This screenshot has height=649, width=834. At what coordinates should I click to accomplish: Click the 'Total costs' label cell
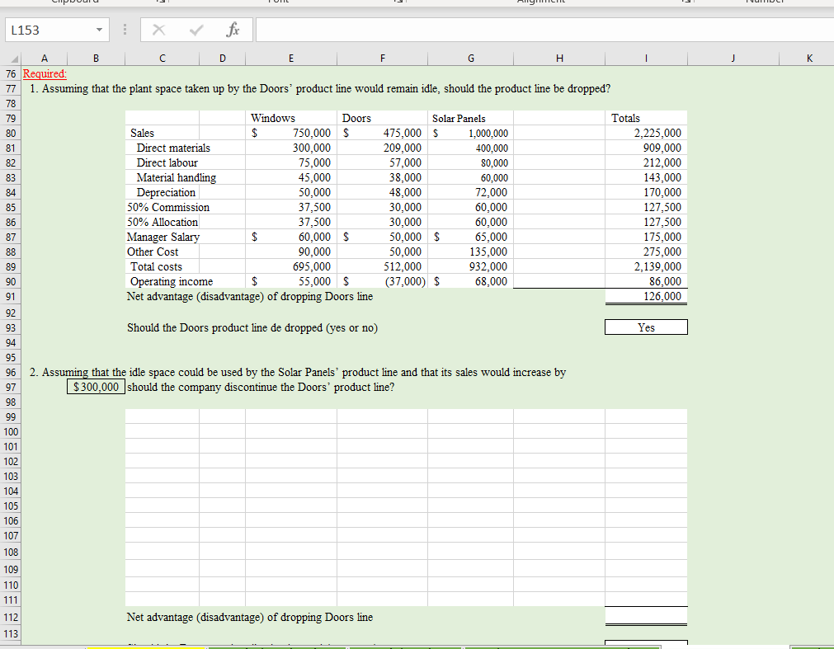pyautogui.click(x=157, y=267)
